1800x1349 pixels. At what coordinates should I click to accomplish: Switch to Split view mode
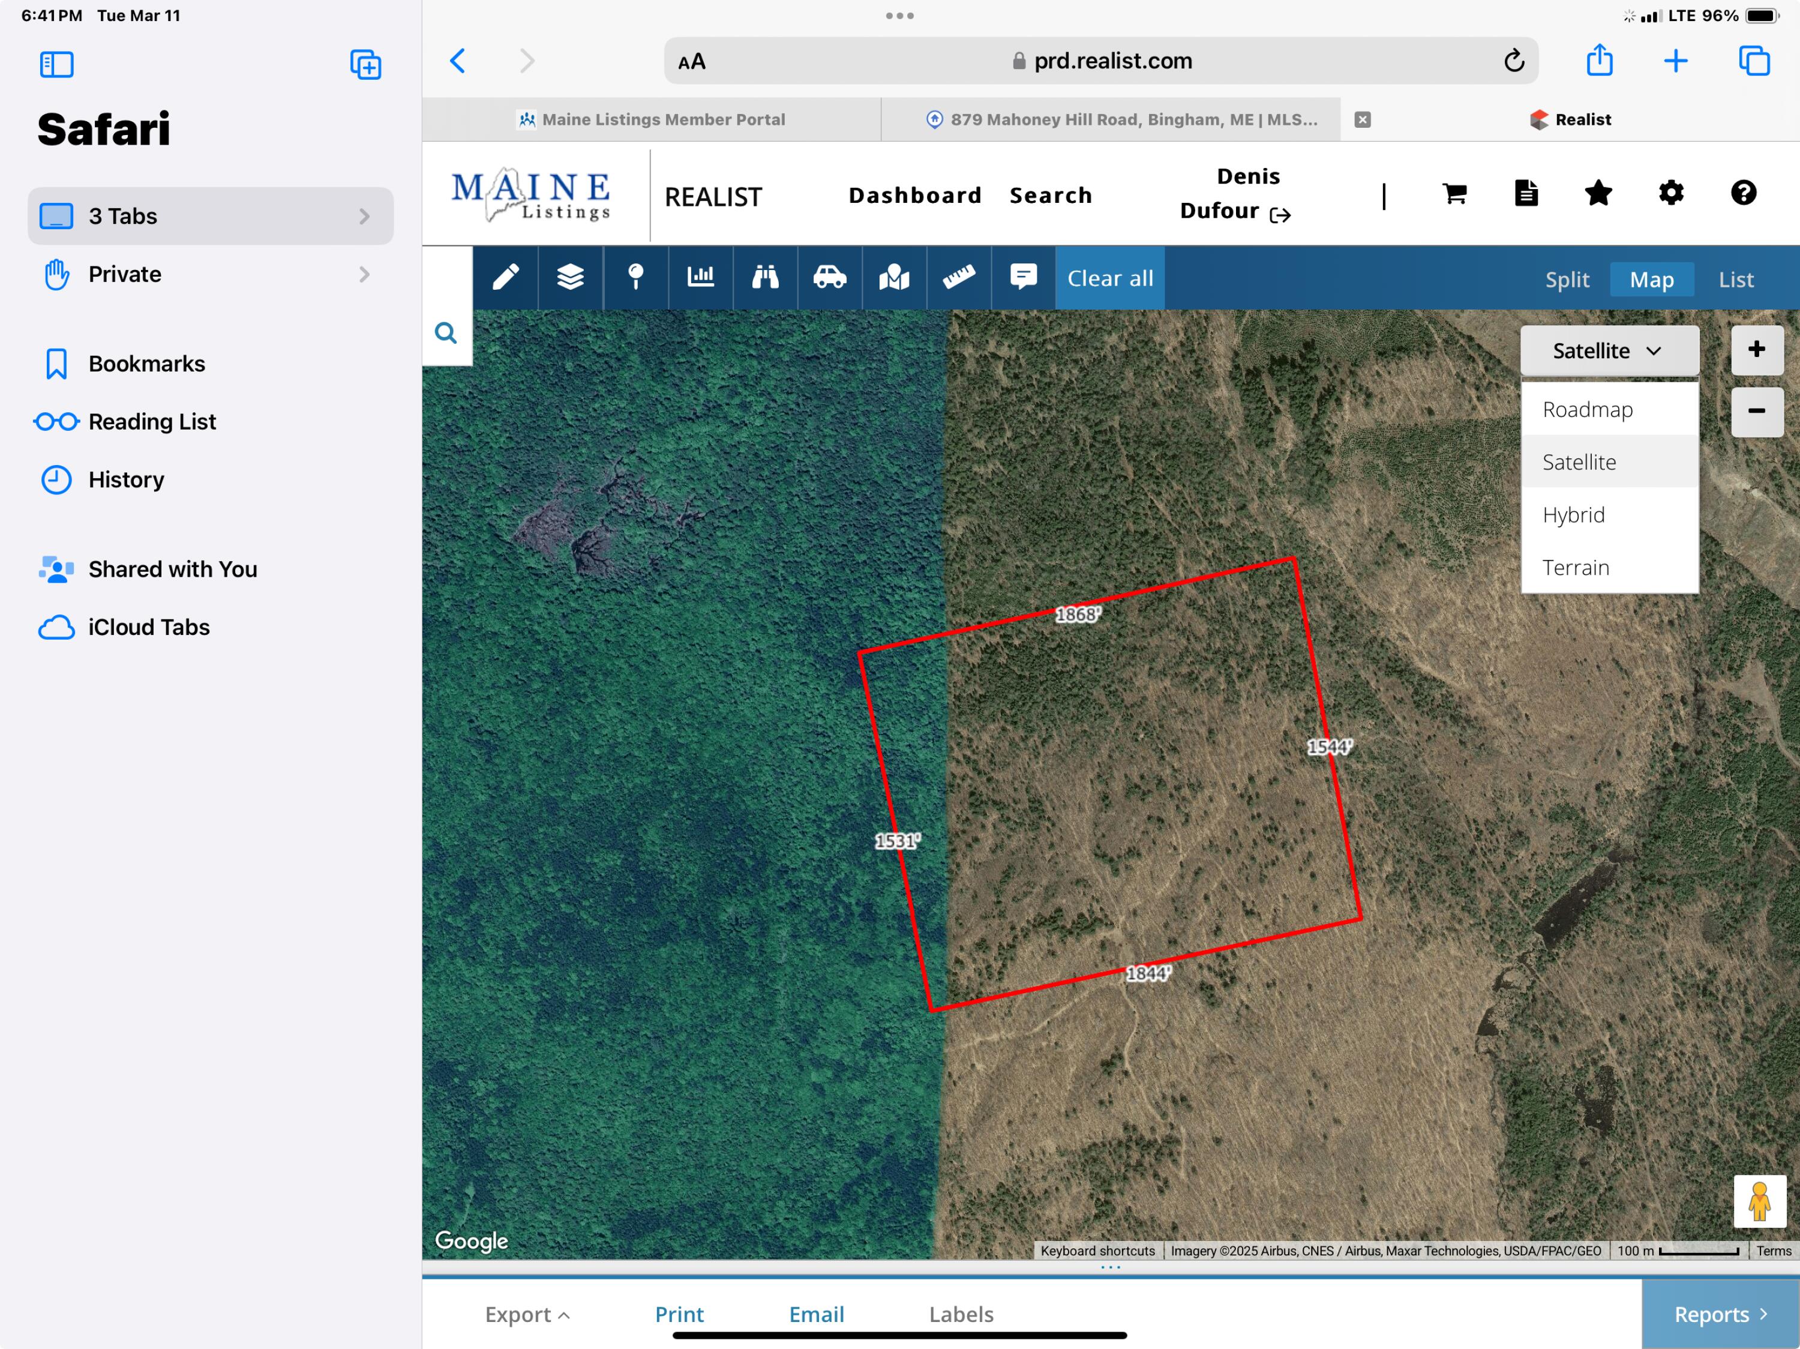tap(1567, 279)
